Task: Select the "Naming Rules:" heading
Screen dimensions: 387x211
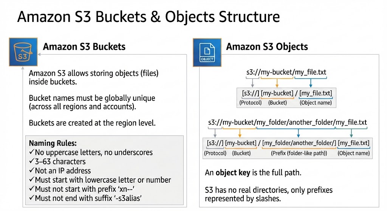Action: point(53,144)
